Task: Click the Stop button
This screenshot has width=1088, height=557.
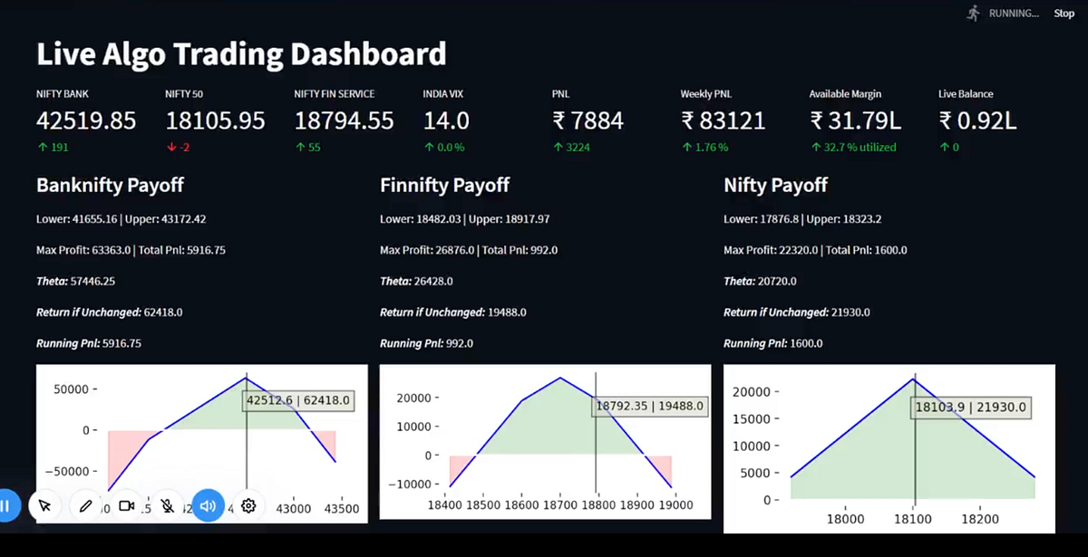Action: tap(1063, 13)
